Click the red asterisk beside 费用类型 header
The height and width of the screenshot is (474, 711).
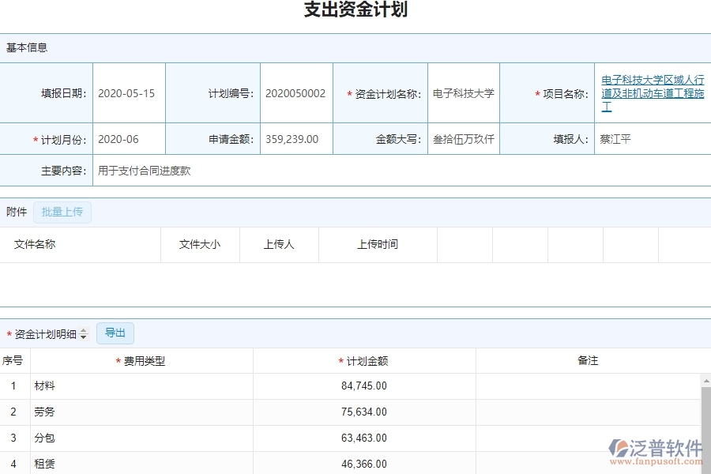tap(117, 360)
